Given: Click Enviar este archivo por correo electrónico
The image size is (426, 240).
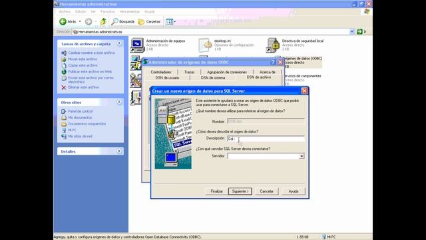Looking at the screenshot, I should pyautogui.click(x=91, y=80).
